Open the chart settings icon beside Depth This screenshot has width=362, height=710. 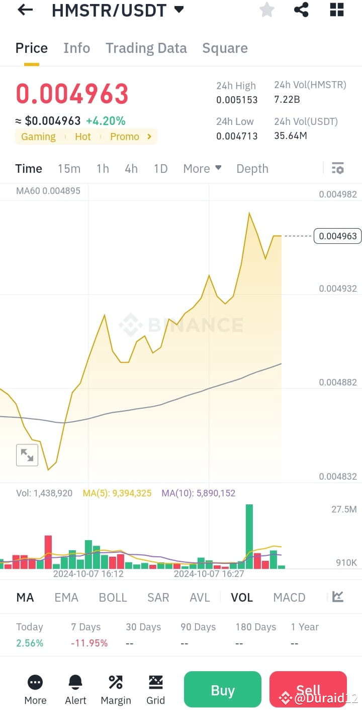click(337, 168)
